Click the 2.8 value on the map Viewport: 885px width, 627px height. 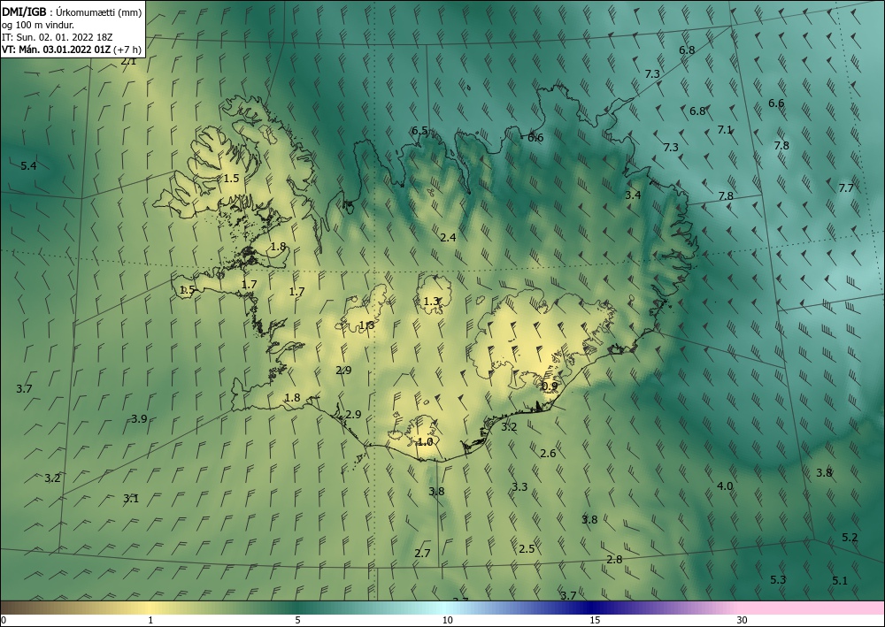615,559
